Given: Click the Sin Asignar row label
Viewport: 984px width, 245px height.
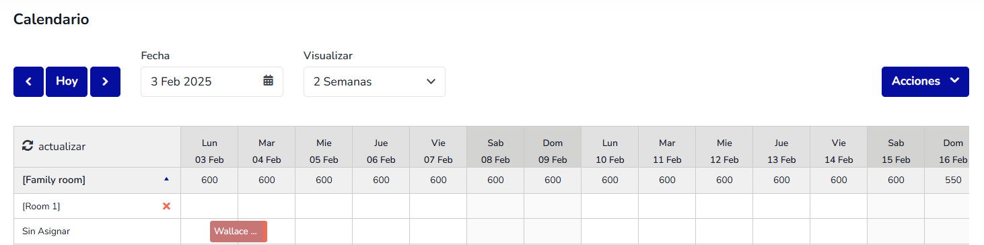Looking at the screenshot, I should [x=46, y=231].
